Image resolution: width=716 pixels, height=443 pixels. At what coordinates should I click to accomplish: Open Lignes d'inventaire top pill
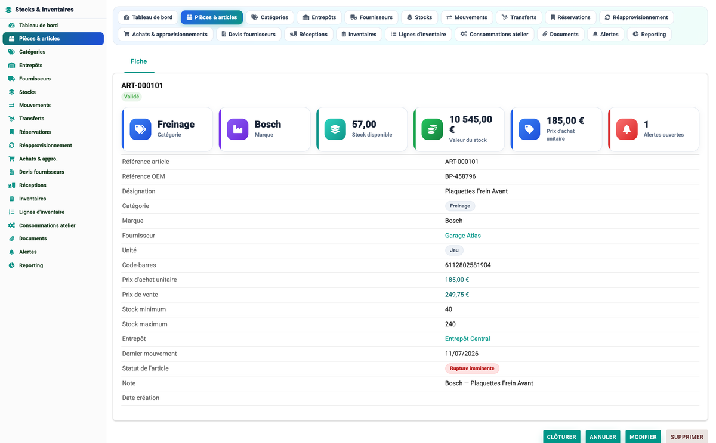tap(418, 34)
